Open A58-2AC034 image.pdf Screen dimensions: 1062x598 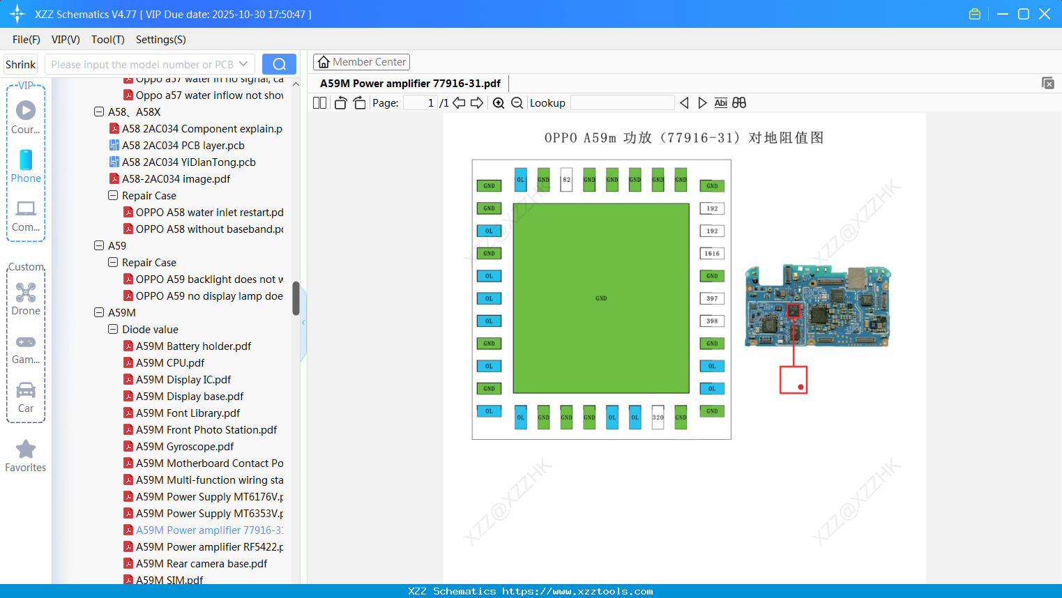point(169,178)
